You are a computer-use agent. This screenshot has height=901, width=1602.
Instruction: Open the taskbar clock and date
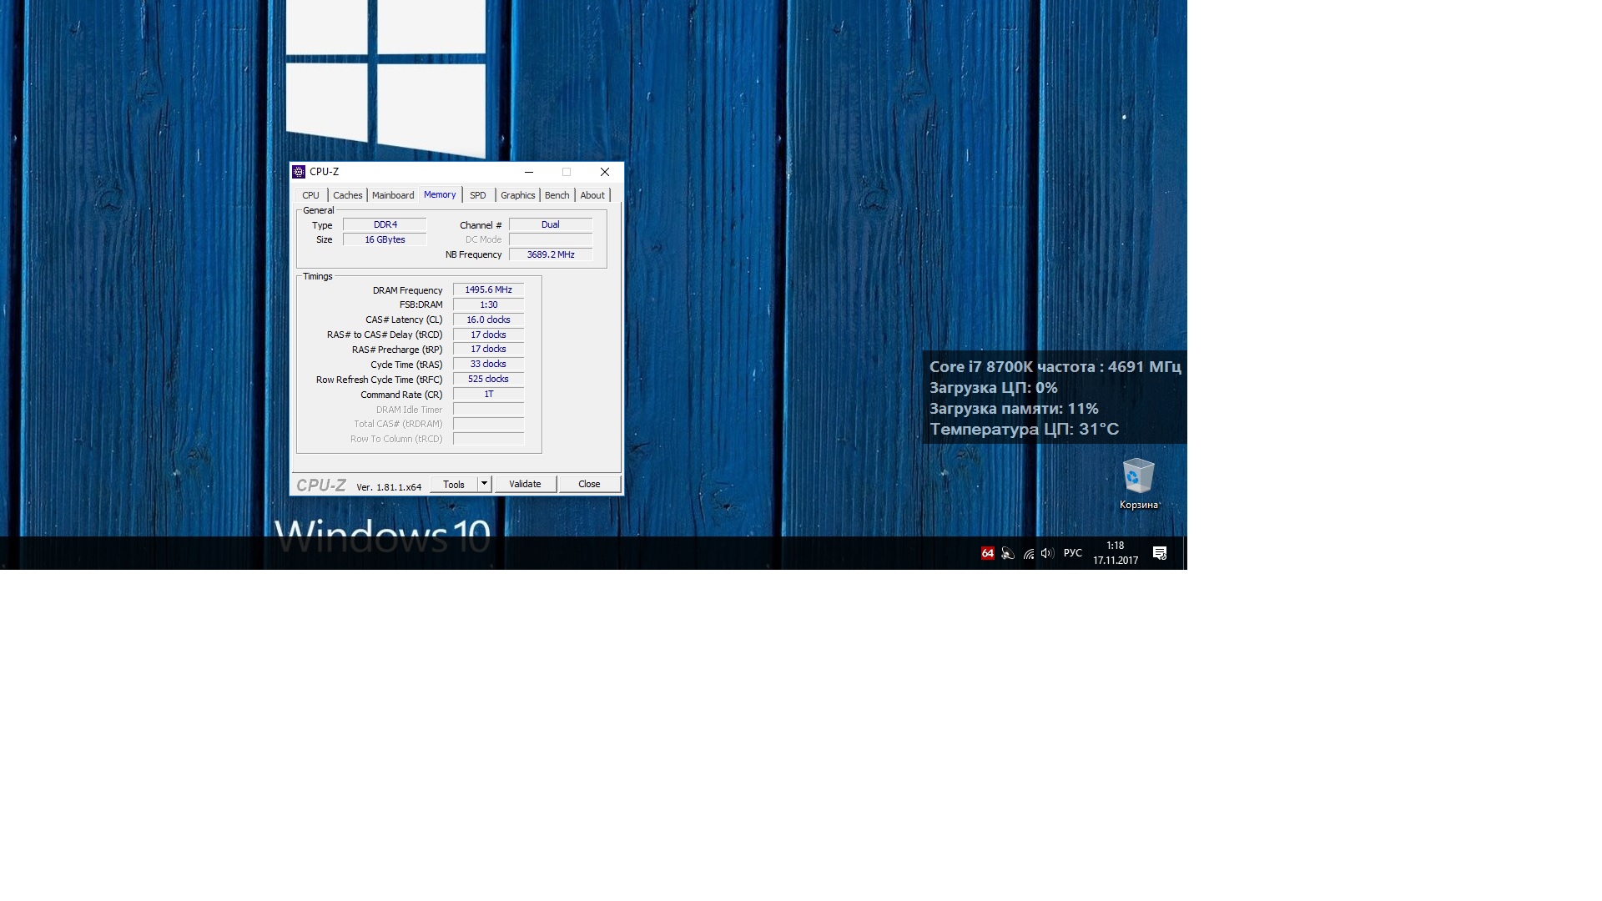(1116, 553)
